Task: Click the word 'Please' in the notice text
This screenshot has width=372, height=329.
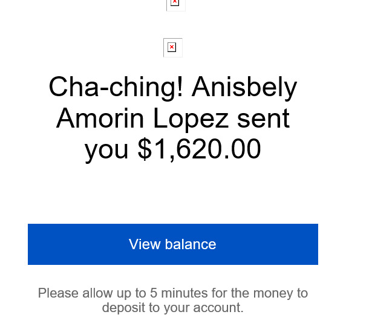Action: click(58, 293)
